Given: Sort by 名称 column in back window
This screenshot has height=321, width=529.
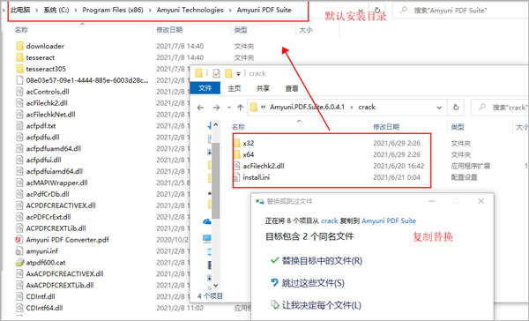Looking at the screenshot, I should (21, 30).
